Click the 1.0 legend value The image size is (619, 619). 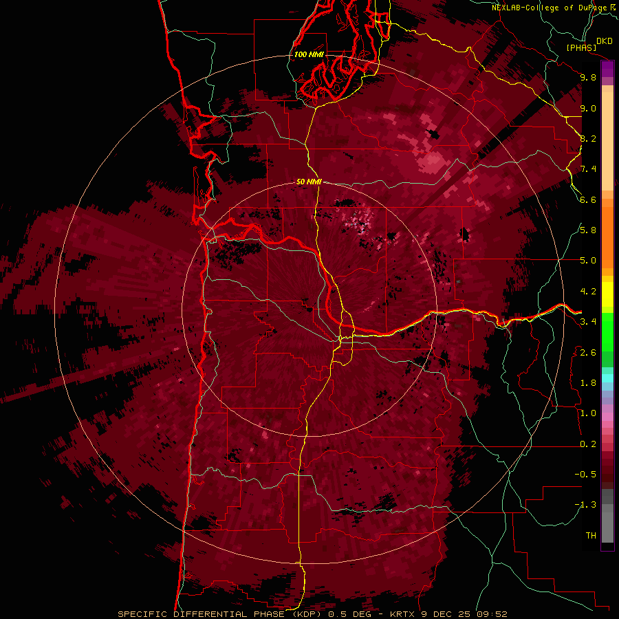[588, 413]
